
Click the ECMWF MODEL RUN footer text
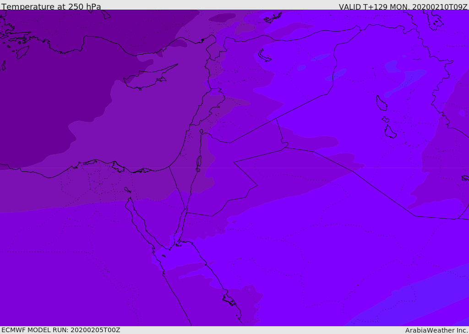tap(61, 330)
